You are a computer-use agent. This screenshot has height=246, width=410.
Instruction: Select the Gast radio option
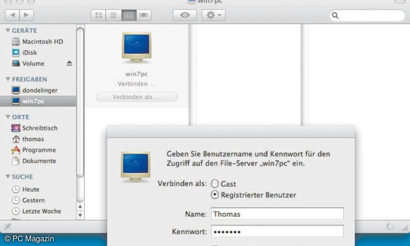[215, 184]
